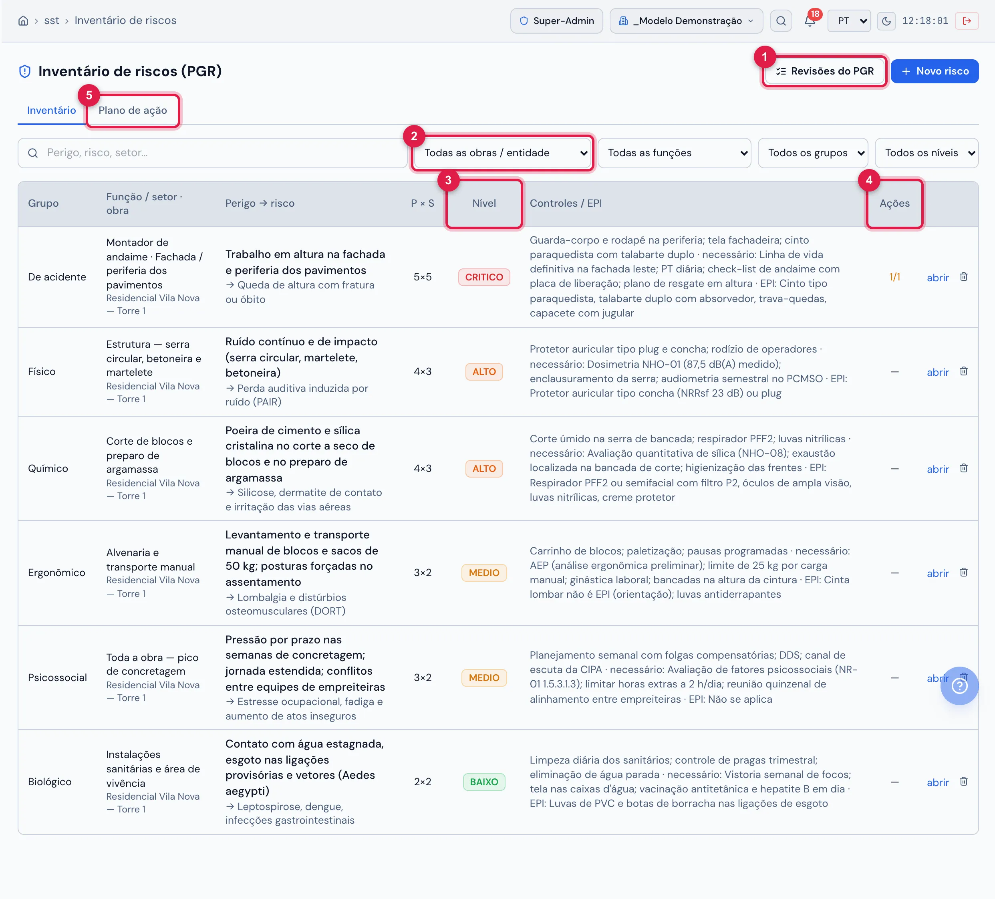Delete the De acidente risk row
The width and height of the screenshot is (995, 899).
pyautogui.click(x=963, y=276)
